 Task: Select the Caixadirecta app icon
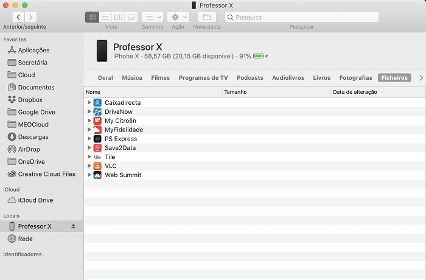point(97,102)
